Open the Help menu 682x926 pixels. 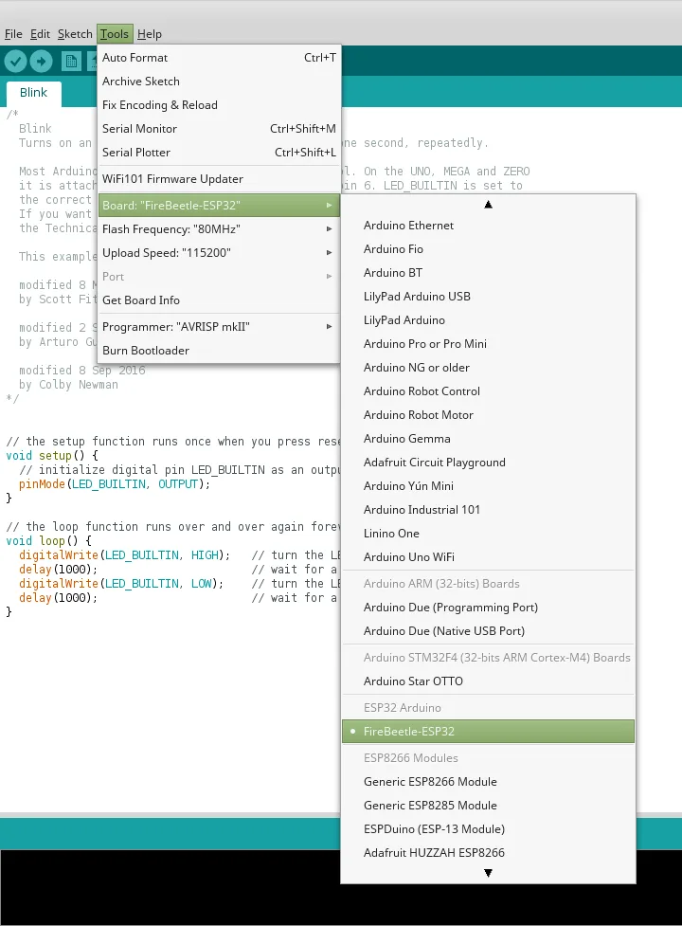tap(150, 34)
